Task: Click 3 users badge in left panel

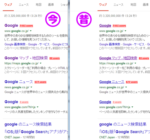Action: pos(24,102)
